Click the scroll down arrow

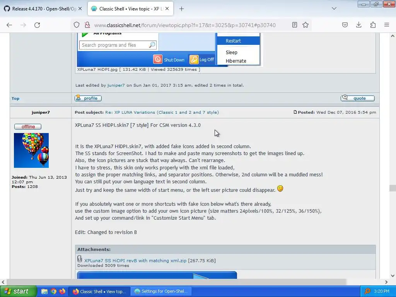click(393, 276)
